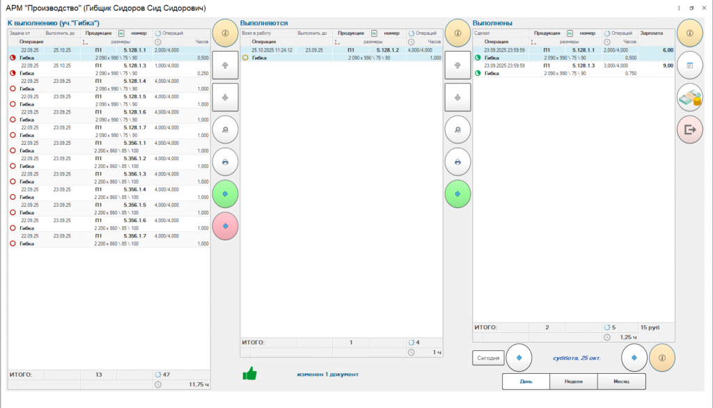The height and width of the screenshot is (408, 713).
Task: Click '15 руб' total in 'Выполнены'
Action: 650,327
